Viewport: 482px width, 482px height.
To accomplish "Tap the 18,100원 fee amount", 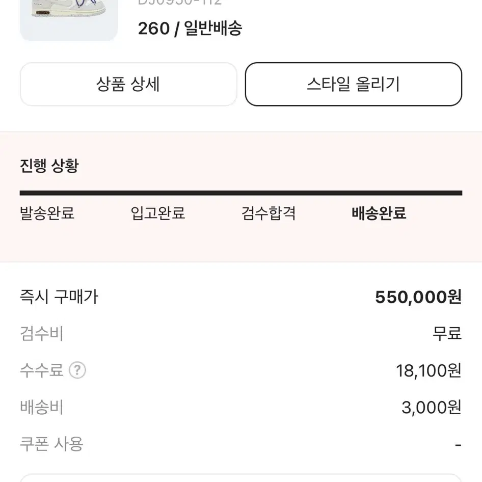I will (x=429, y=370).
